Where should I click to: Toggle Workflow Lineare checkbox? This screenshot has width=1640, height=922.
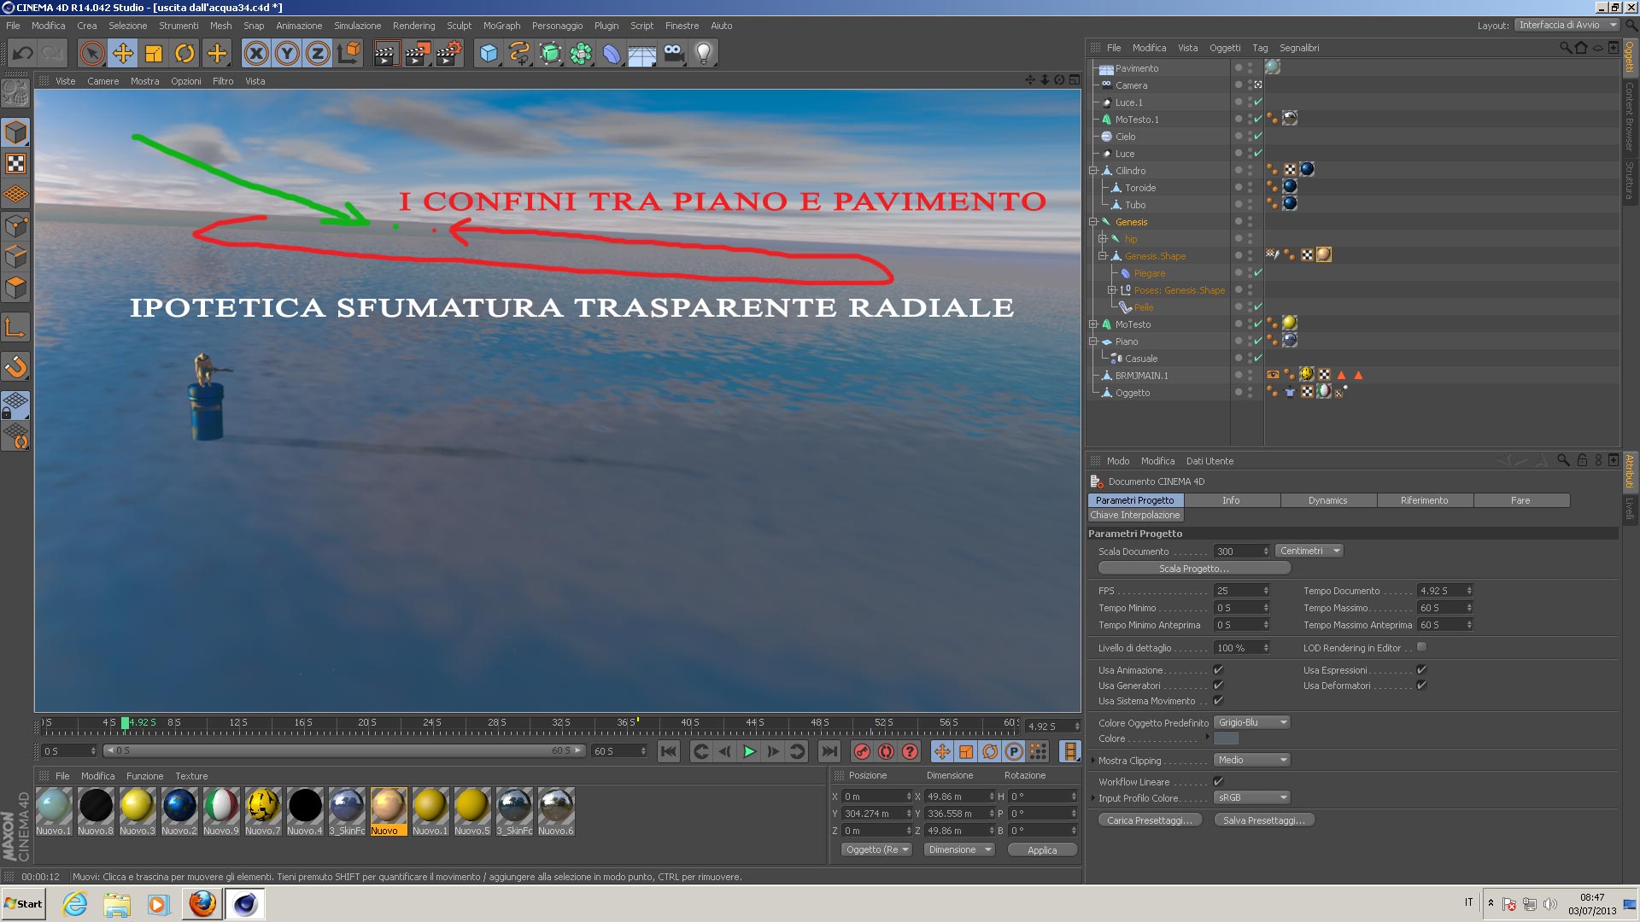click(1218, 781)
